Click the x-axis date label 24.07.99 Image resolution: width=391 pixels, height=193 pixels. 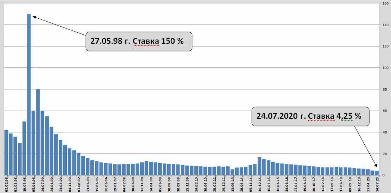[x=42, y=184]
